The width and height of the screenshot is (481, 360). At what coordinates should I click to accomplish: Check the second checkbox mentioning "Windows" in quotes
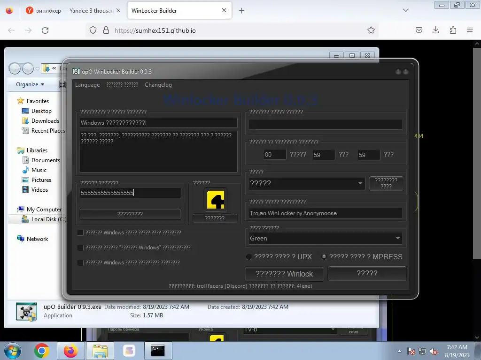tap(80, 247)
